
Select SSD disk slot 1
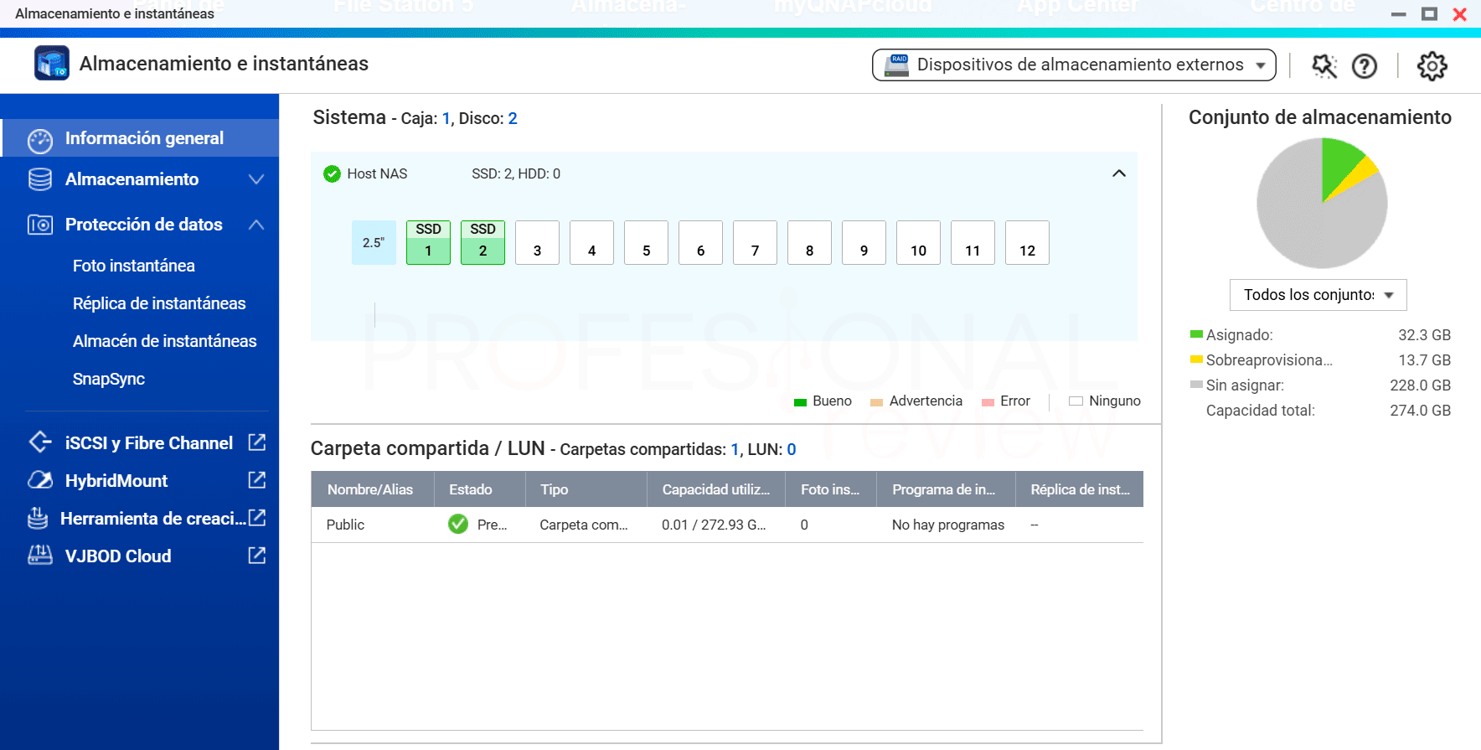pos(428,242)
